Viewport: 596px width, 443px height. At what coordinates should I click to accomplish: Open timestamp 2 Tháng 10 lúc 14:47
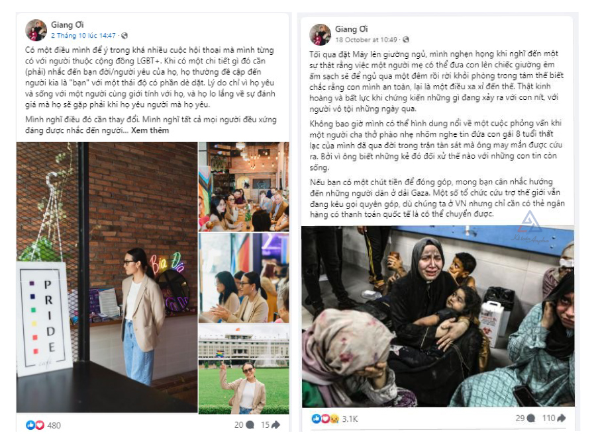click(83, 36)
